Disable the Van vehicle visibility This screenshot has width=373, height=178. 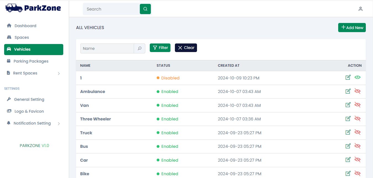(x=358, y=105)
